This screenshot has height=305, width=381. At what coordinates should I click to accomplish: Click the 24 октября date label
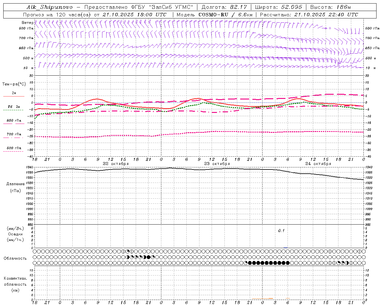(318, 164)
